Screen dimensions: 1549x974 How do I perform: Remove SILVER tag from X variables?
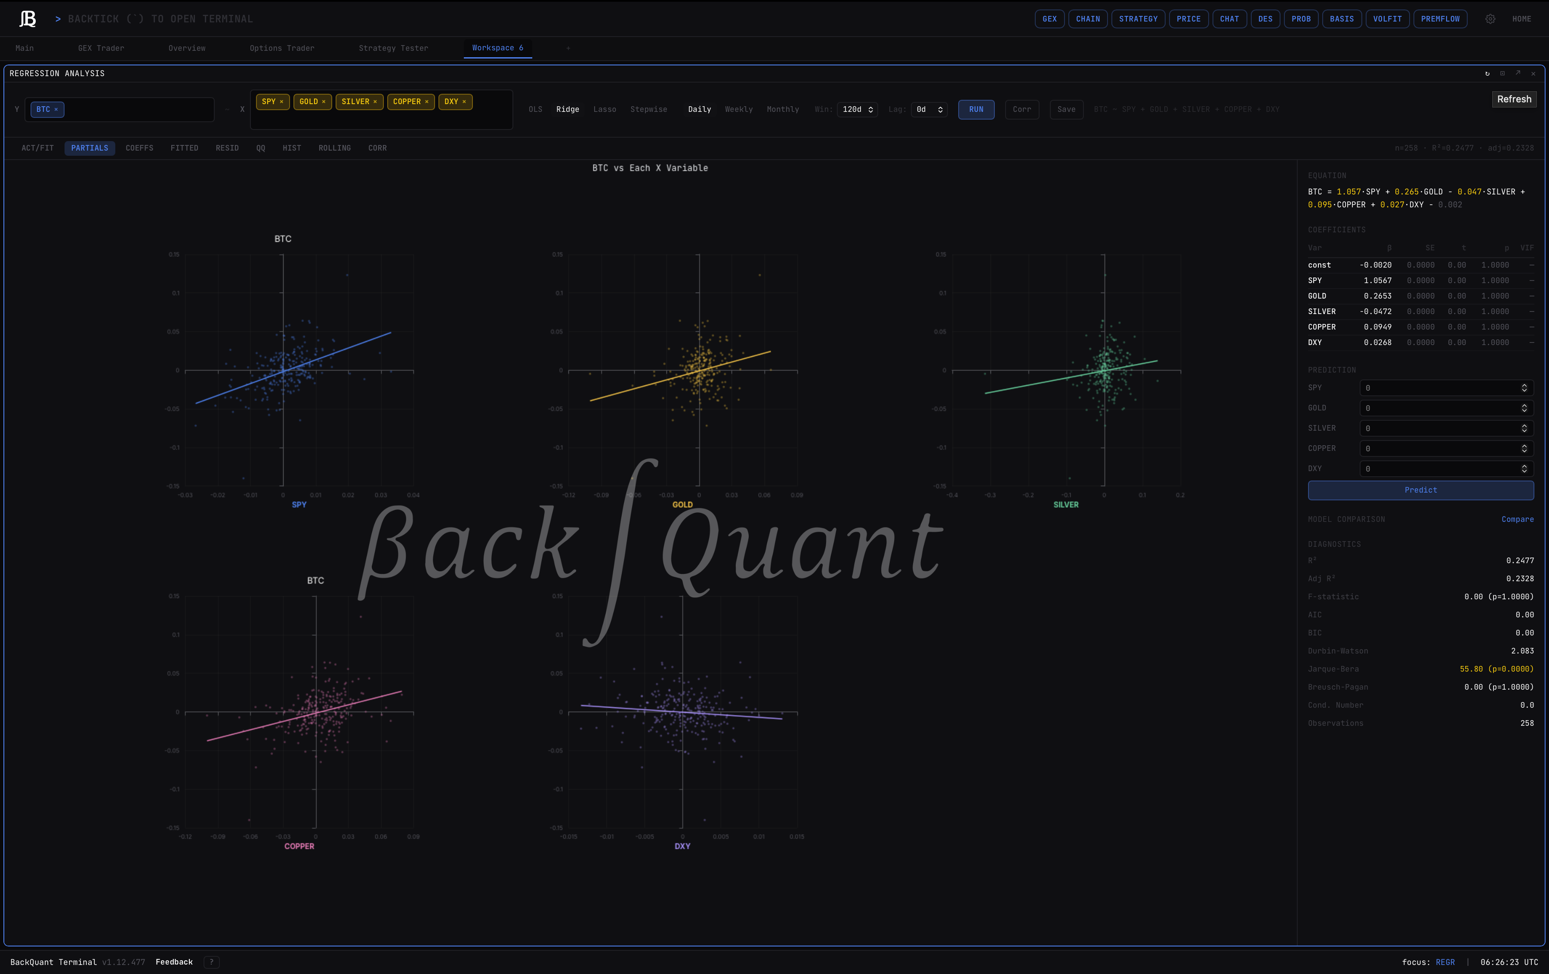pyautogui.click(x=375, y=102)
